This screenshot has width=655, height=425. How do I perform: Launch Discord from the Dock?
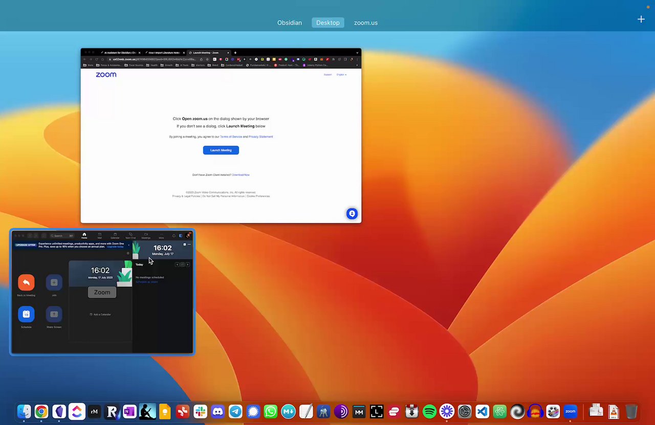pos(218,411)
